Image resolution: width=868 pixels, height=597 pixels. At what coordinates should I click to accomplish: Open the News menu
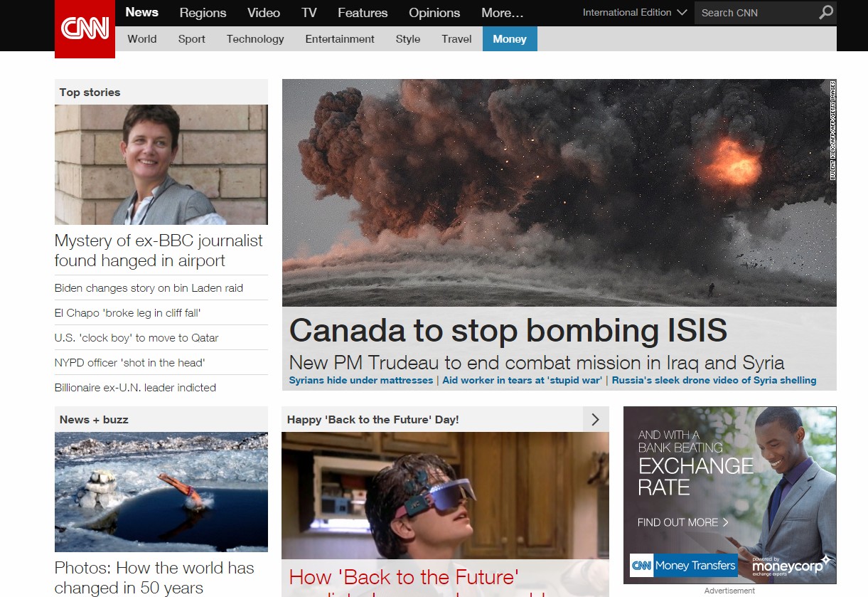pyautogui.click(x=141, y=12)
